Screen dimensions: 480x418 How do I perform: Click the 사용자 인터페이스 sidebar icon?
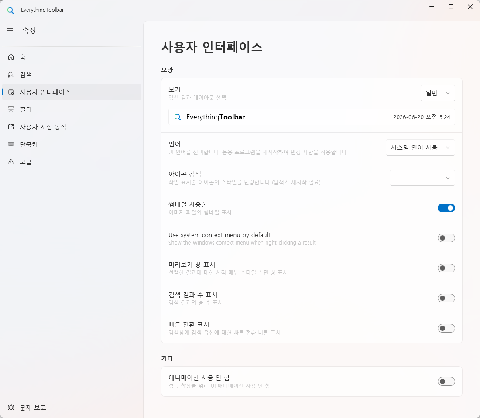(x=11, y=92)
